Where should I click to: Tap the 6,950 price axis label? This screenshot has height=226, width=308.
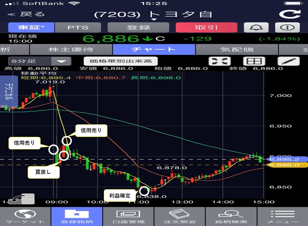coord(281,126)
